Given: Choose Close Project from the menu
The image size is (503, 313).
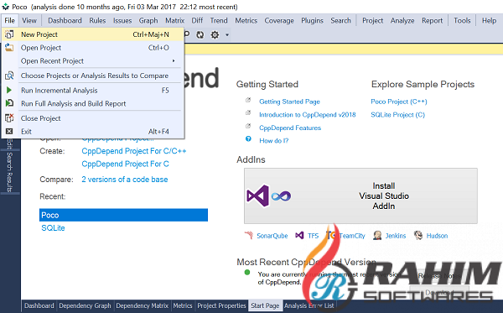Looking at the screenshot, I should pos(93,118).
